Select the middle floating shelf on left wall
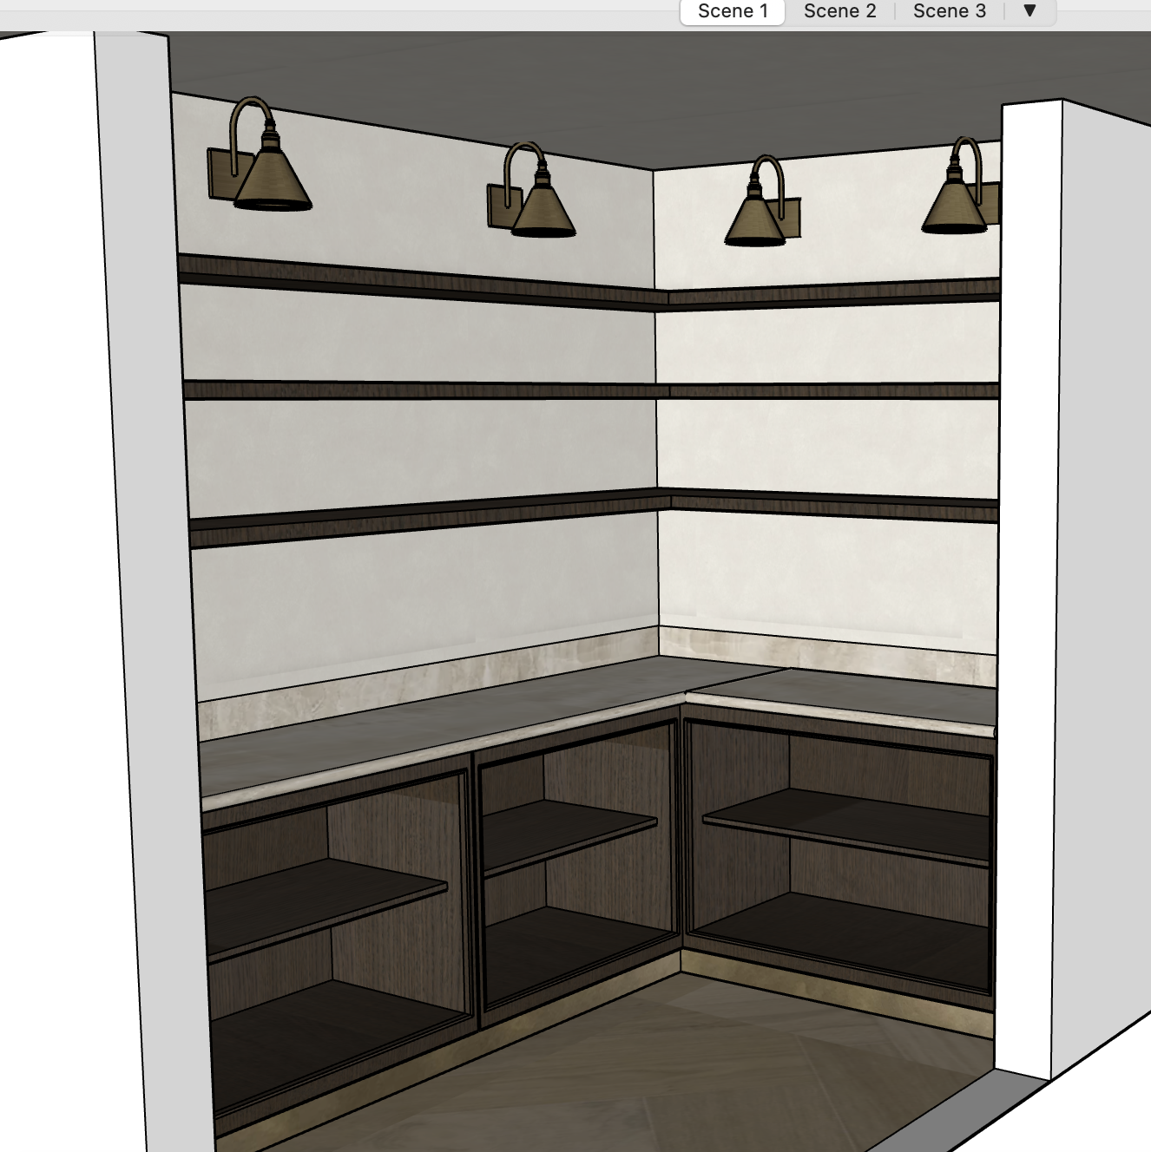 [x=417, y=391]
